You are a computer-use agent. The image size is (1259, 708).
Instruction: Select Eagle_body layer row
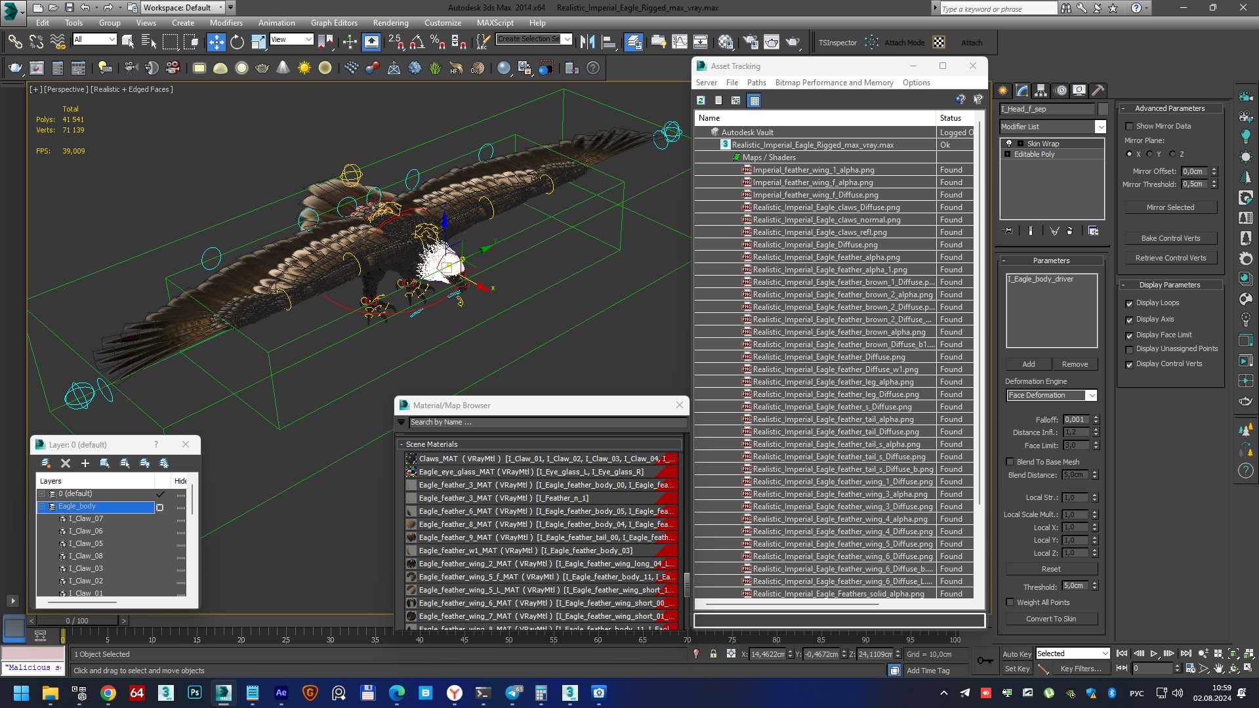96,507
